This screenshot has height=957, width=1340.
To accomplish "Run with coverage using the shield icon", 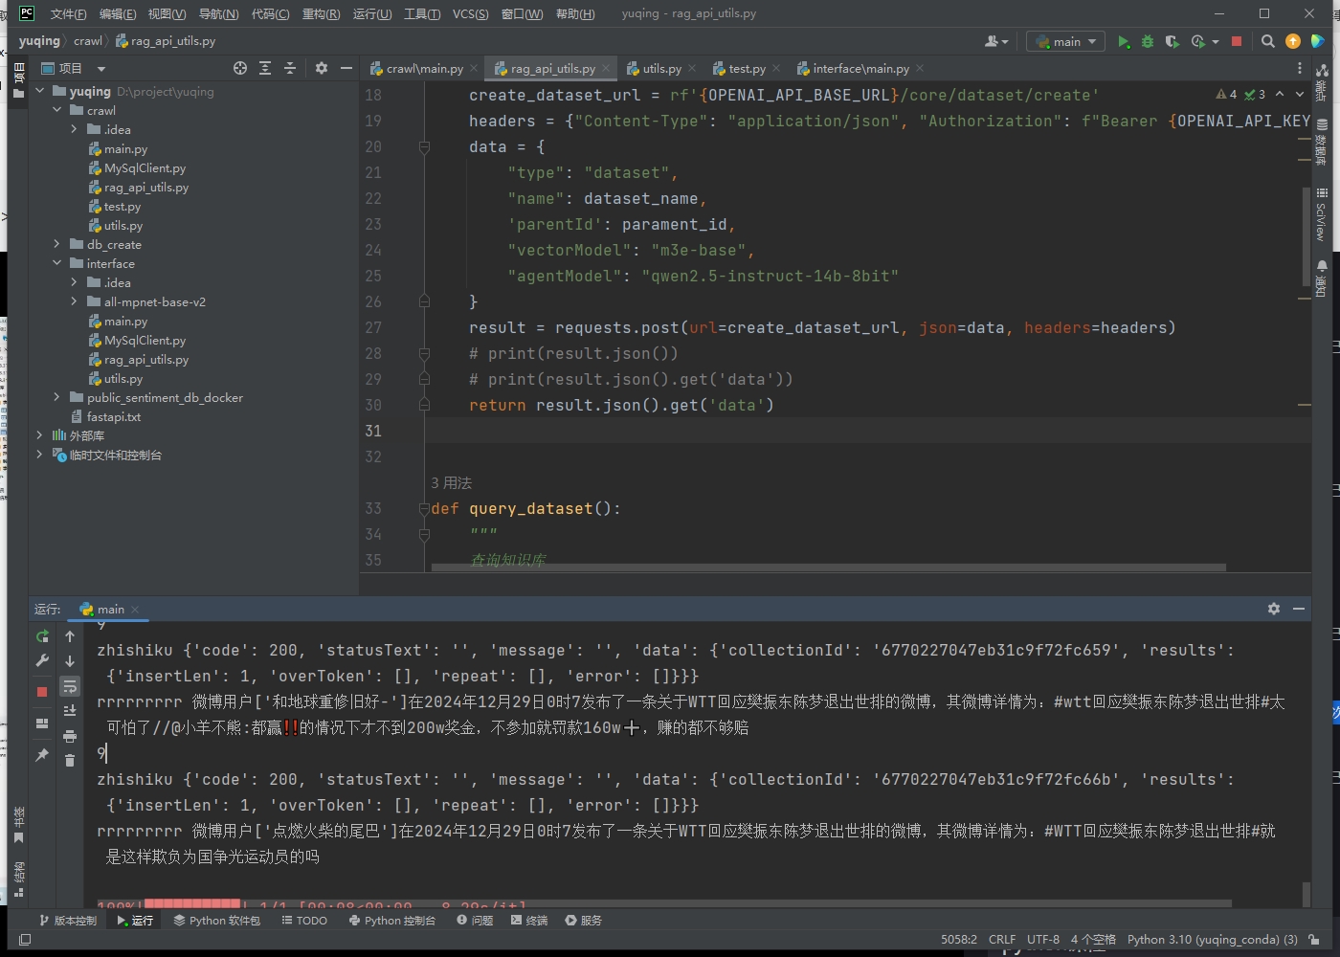I will coord(1172,41).
